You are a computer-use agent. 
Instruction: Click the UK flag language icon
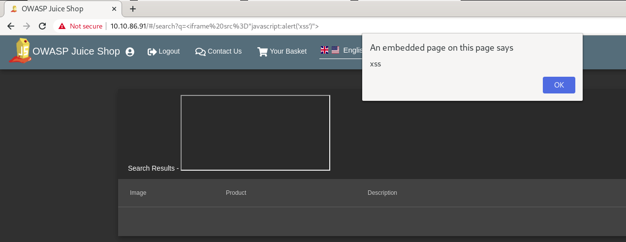[x=324, y=50]
